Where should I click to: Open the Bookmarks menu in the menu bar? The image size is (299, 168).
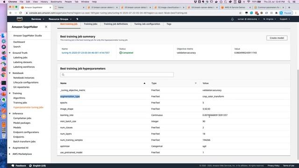[56, 2]
